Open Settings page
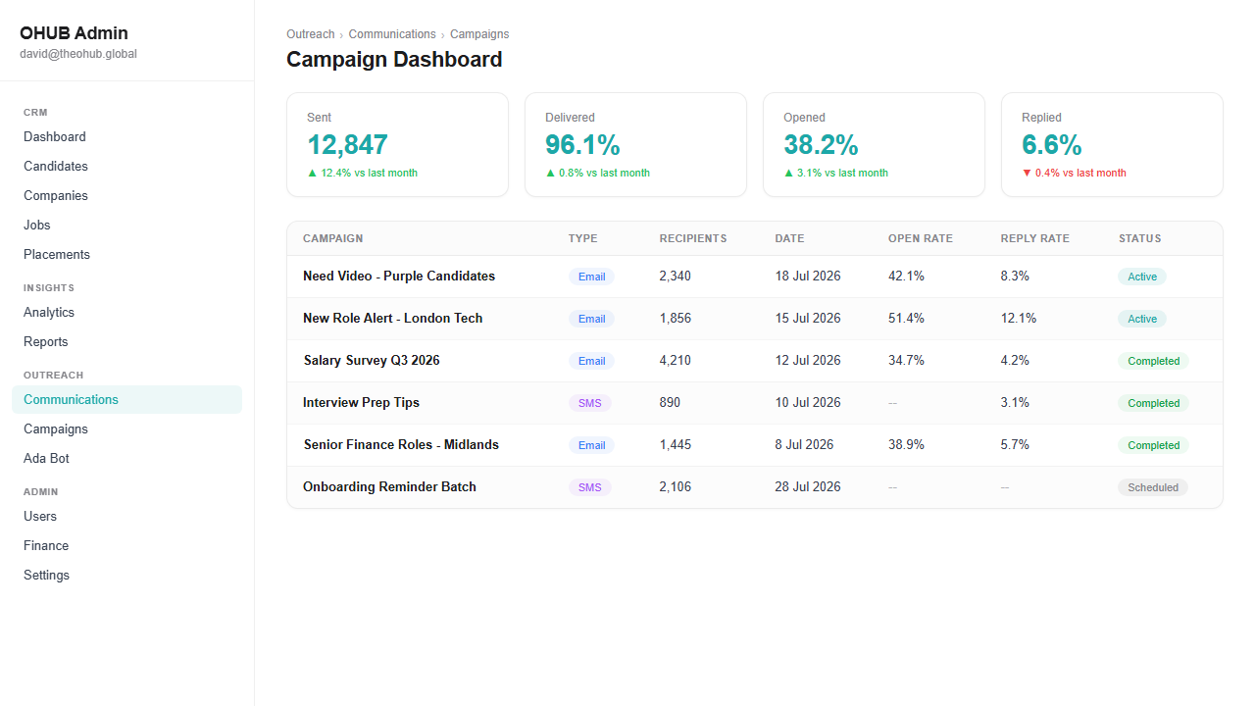The image size is (1255, 706). pos(126,576)
